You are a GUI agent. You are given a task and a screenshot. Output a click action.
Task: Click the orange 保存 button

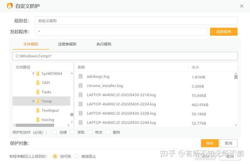pyautogui.click(x=210, y=143)
